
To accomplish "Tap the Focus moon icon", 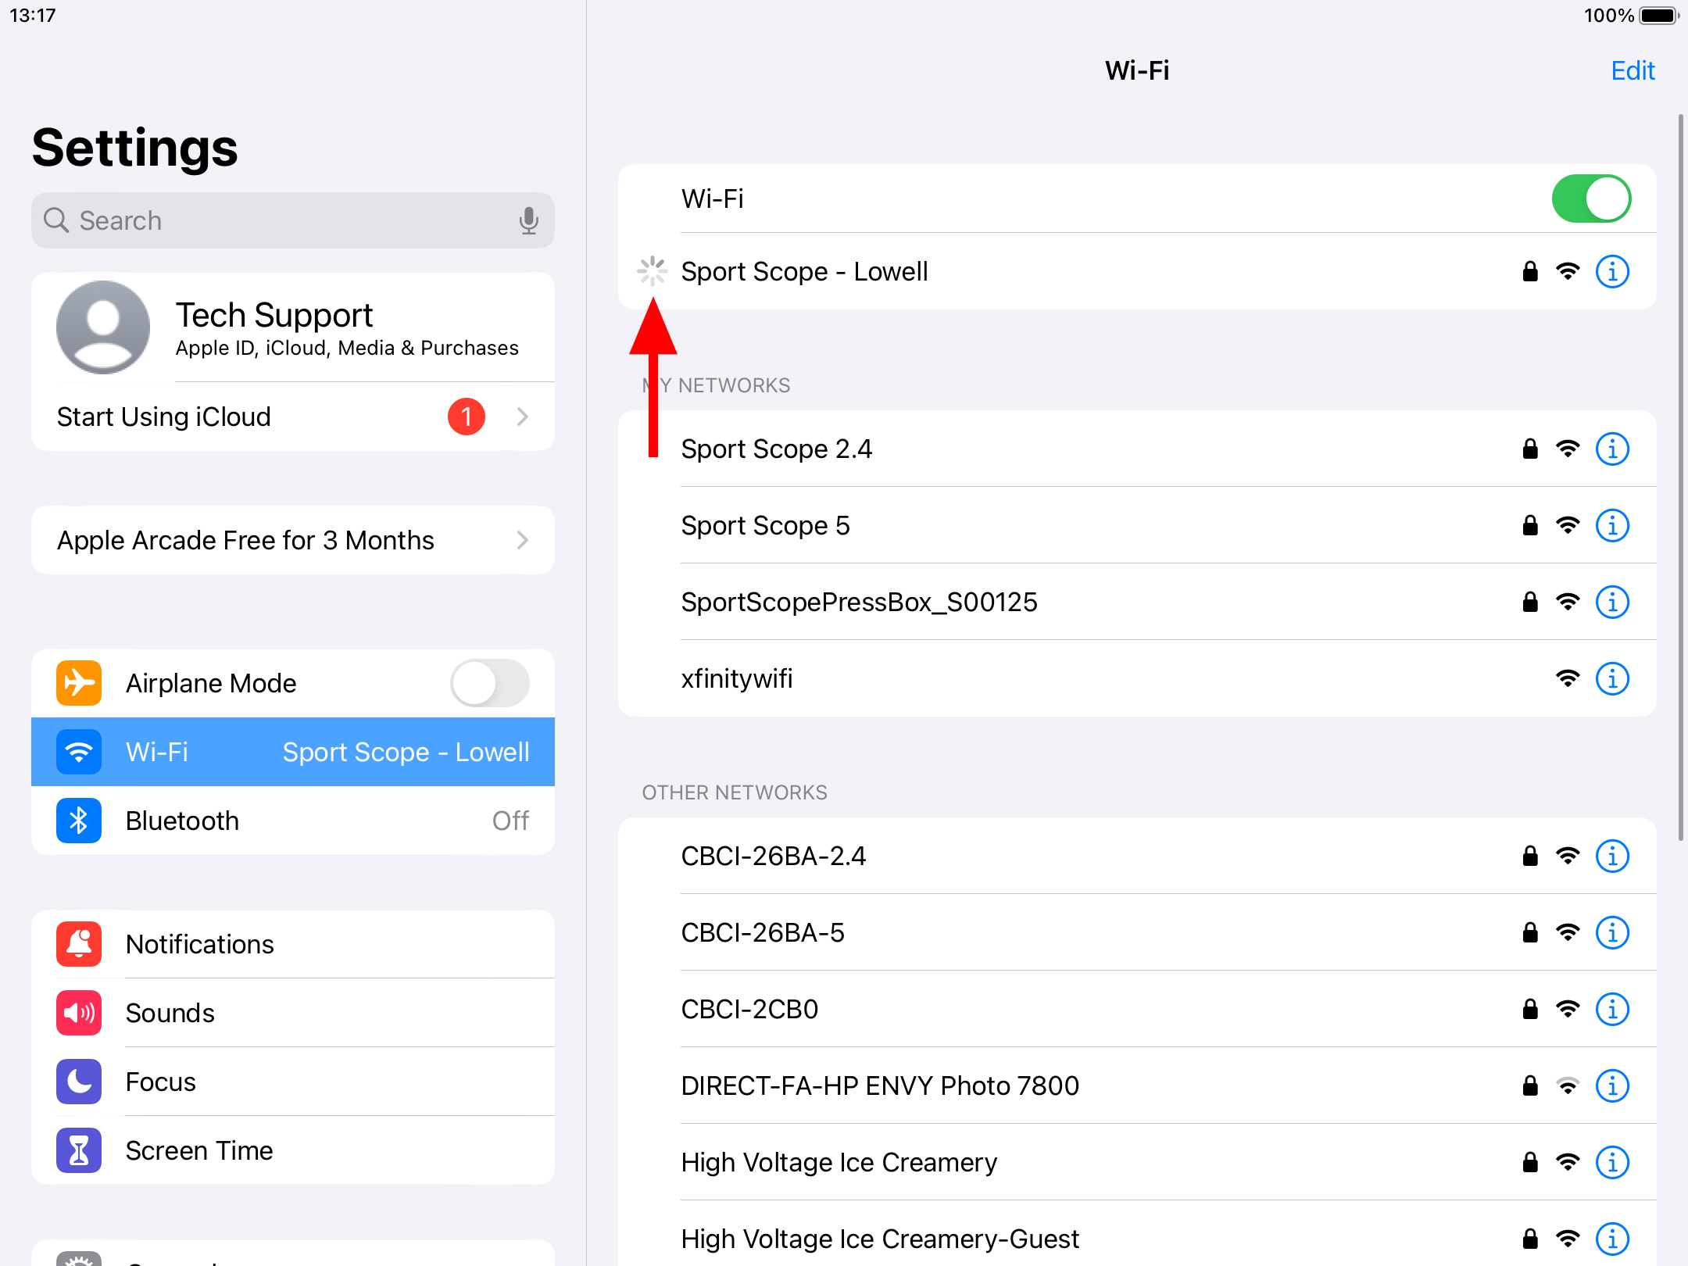I will (x=79, y=1082).
